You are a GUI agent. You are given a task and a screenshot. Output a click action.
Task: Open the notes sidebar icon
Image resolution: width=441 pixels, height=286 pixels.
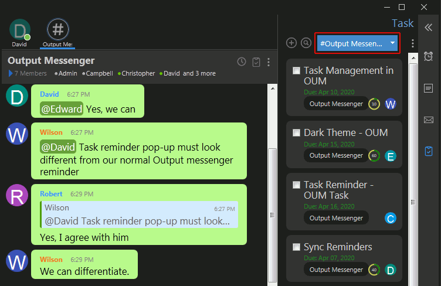click(x=428, y=88)
